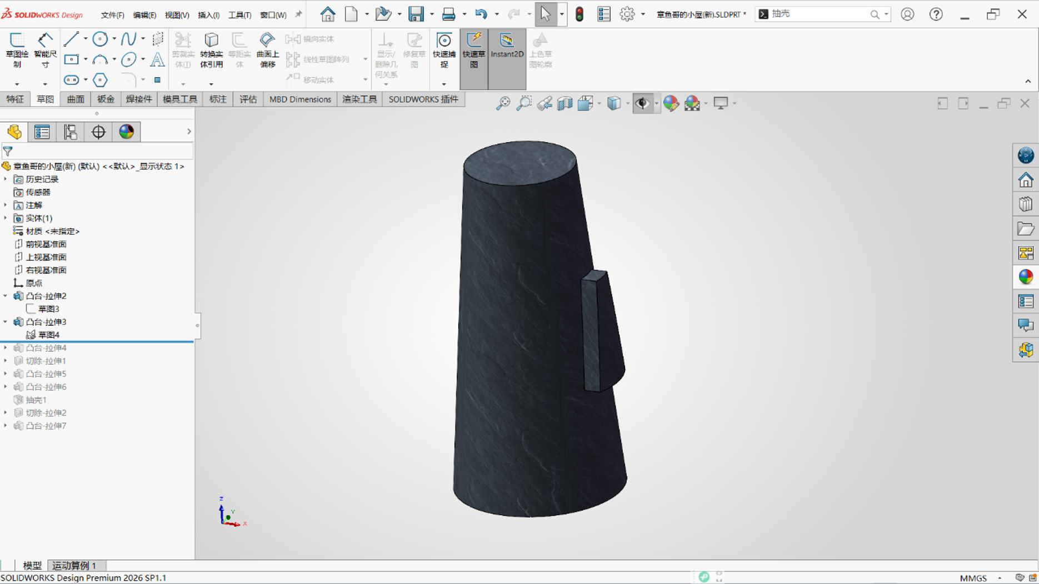Collapse the 凸台-拉伸2 feature node
1039x584 pixels.
tap(6, 296)
